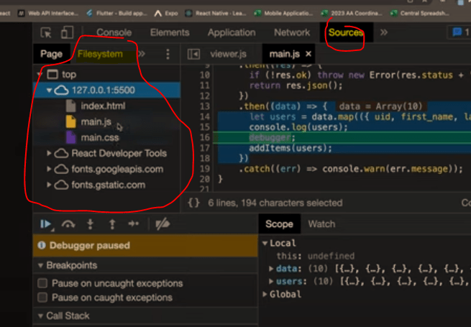Image resolution: width=471 pixels, height=327 pixels.
Task: Deactivate breakpoints with the slashed icon
Action: coord(163,224)
